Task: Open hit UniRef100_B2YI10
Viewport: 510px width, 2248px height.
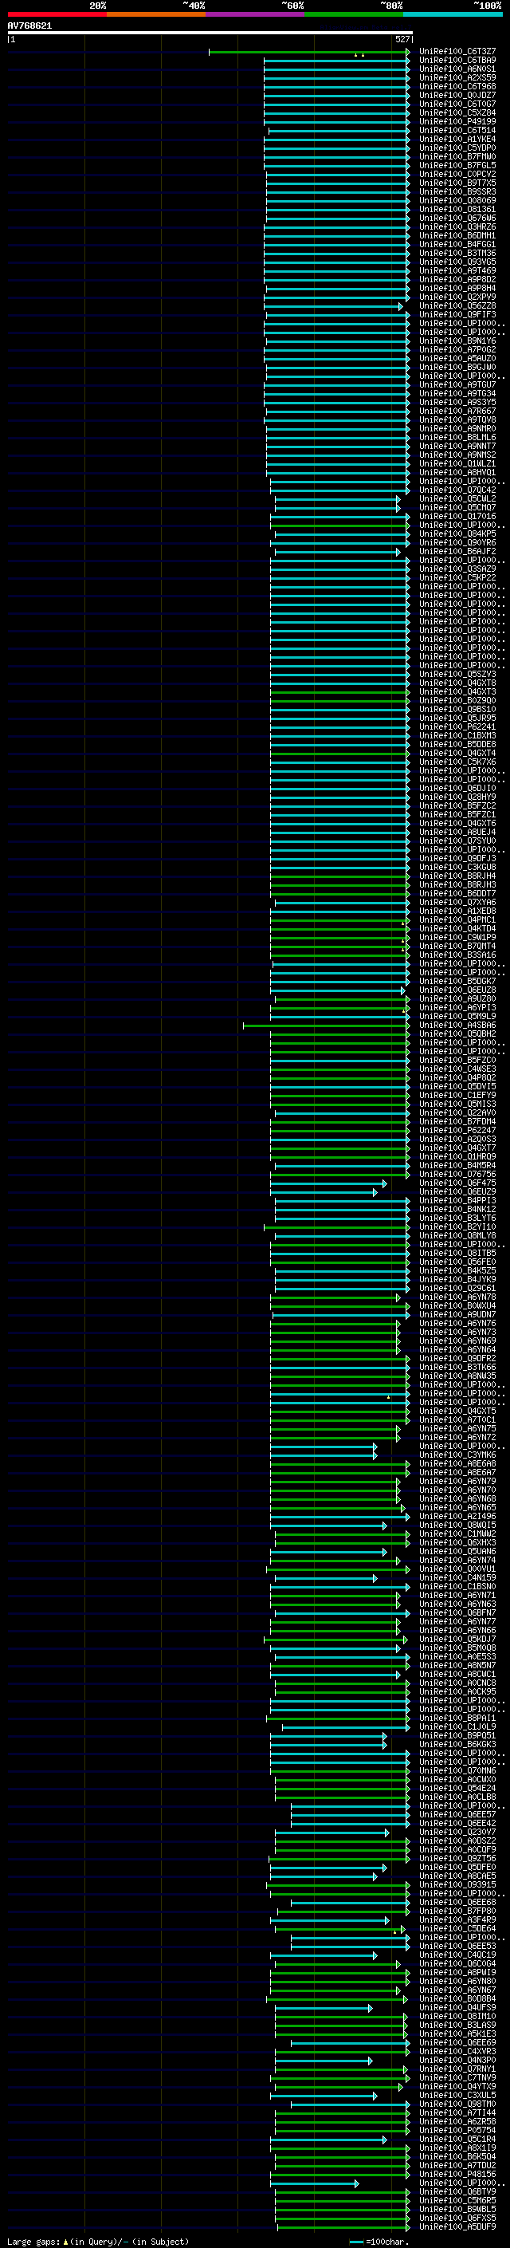Action: [x=457, y=1226]
